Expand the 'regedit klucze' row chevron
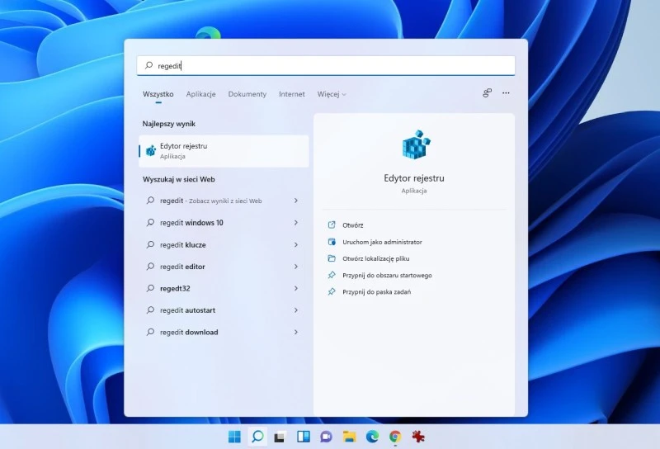This screenshot has width=660, height=449. (296, 244)
